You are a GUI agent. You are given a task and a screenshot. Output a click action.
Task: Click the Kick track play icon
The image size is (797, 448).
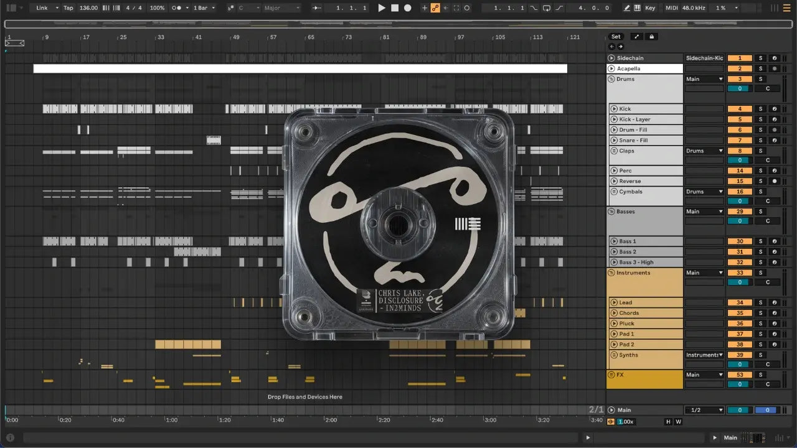point(614,109)
